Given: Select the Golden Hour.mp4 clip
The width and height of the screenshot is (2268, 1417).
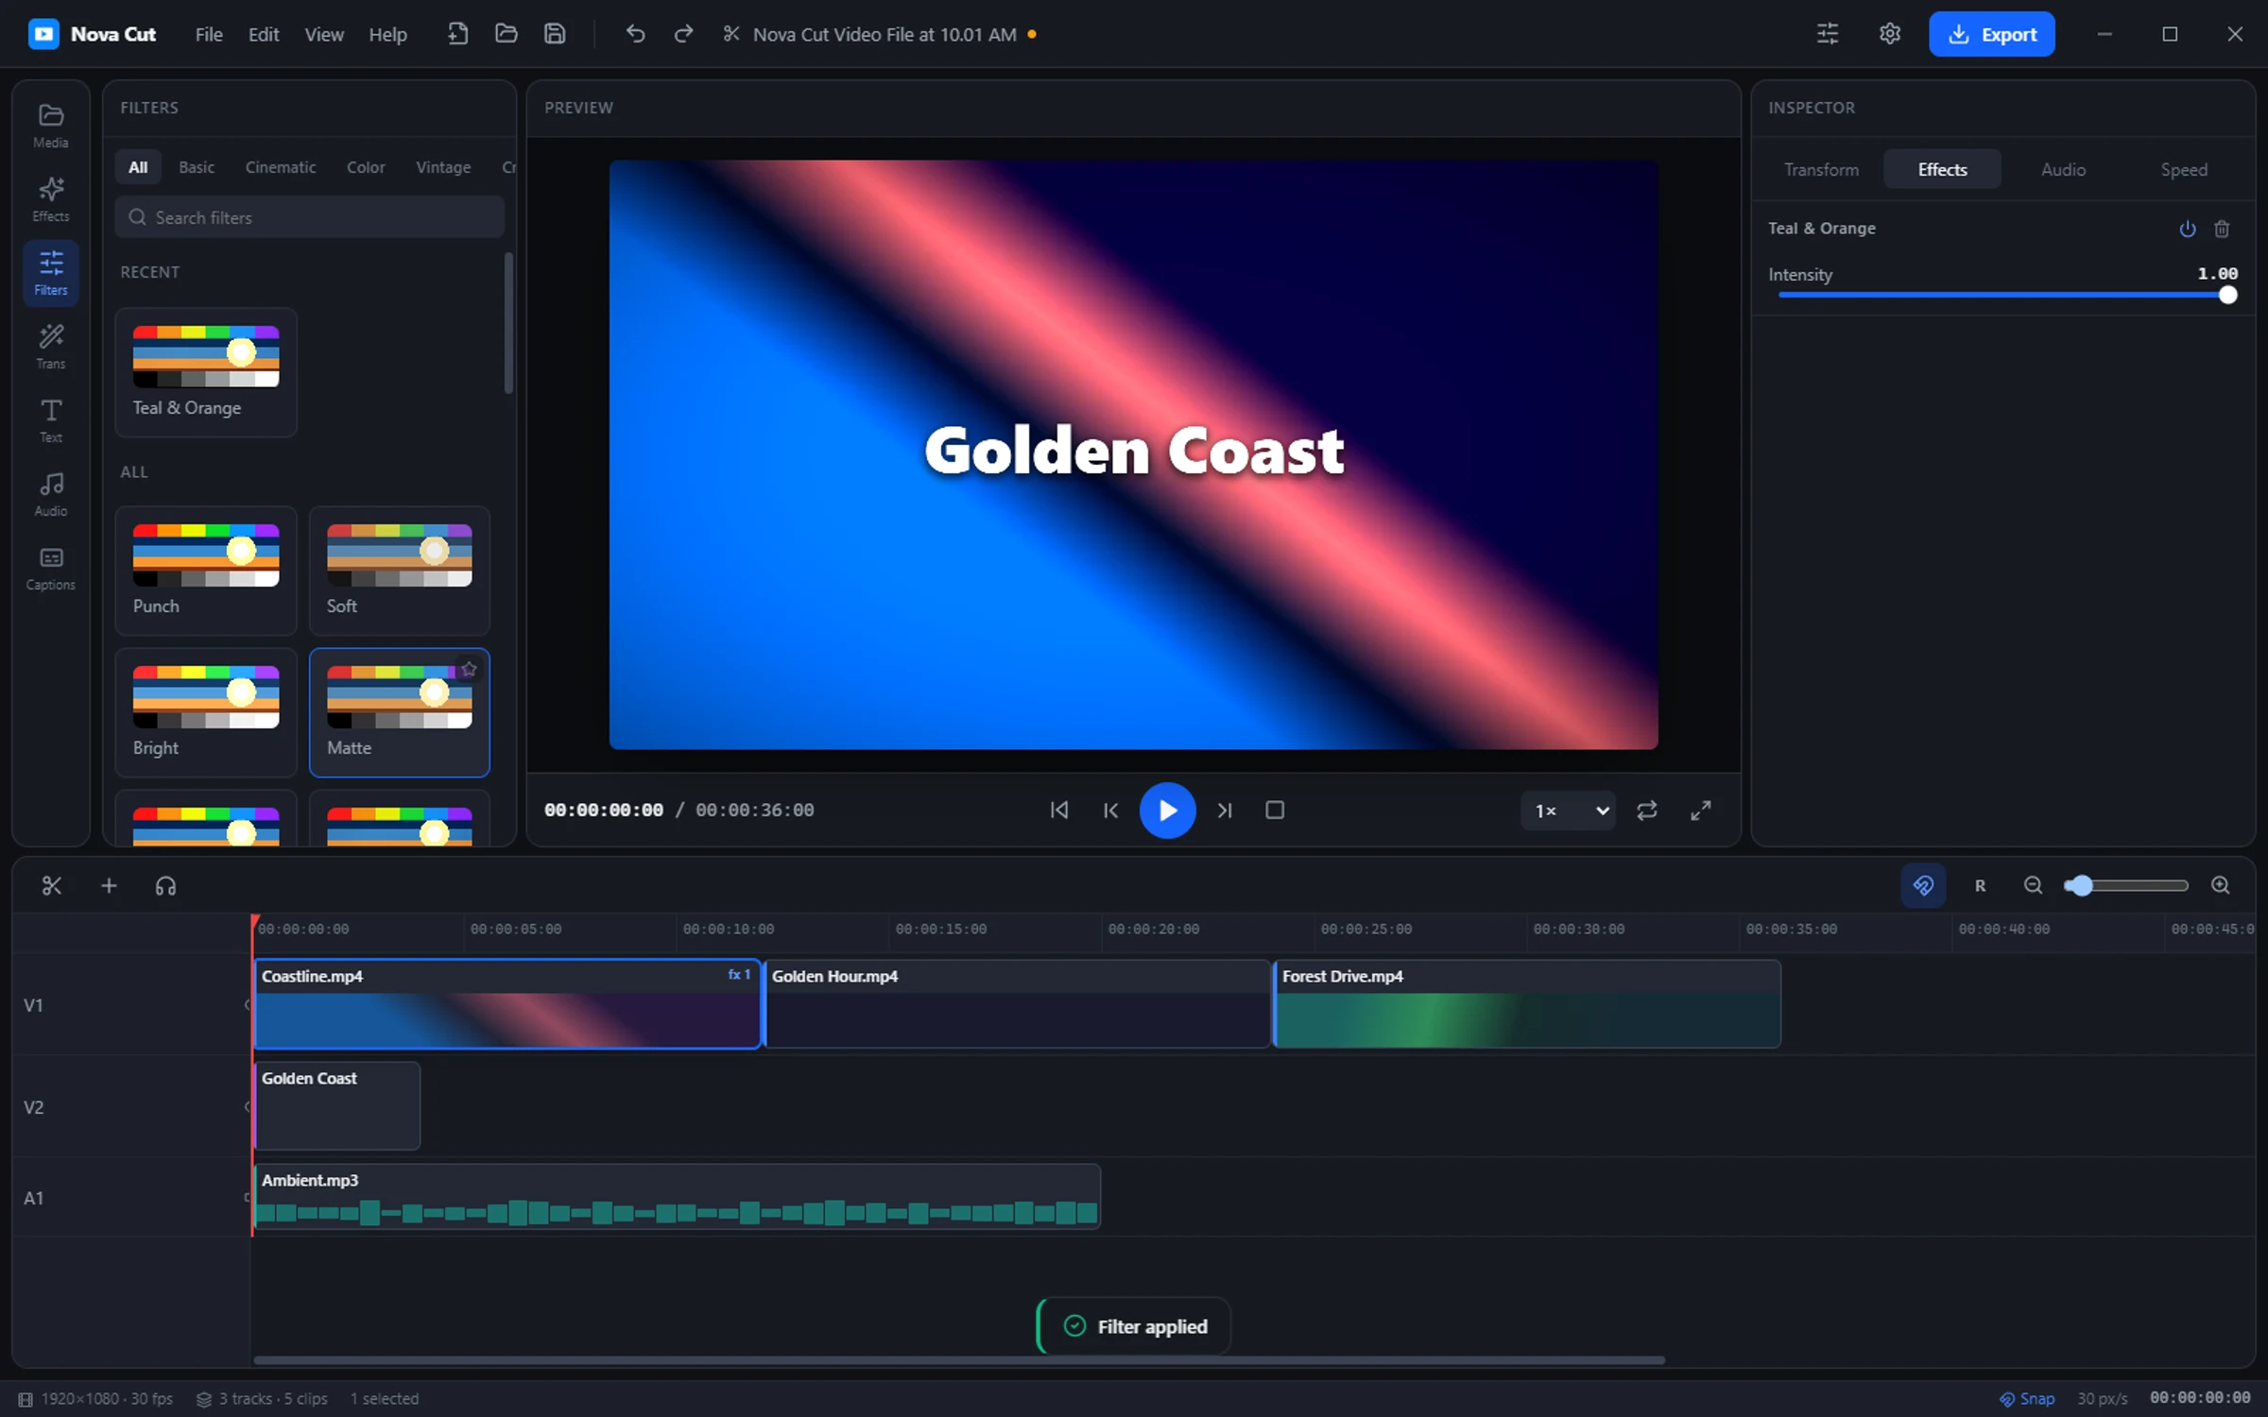Looking at the screenshot, I should tap(1018, 1004).
